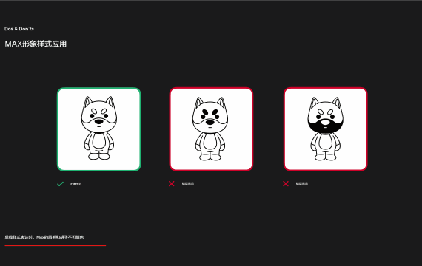Image resolution: width=422 pixels, height=266 pixels.
Task: Click the label beside the green checkmark
Action: [76, 184]
